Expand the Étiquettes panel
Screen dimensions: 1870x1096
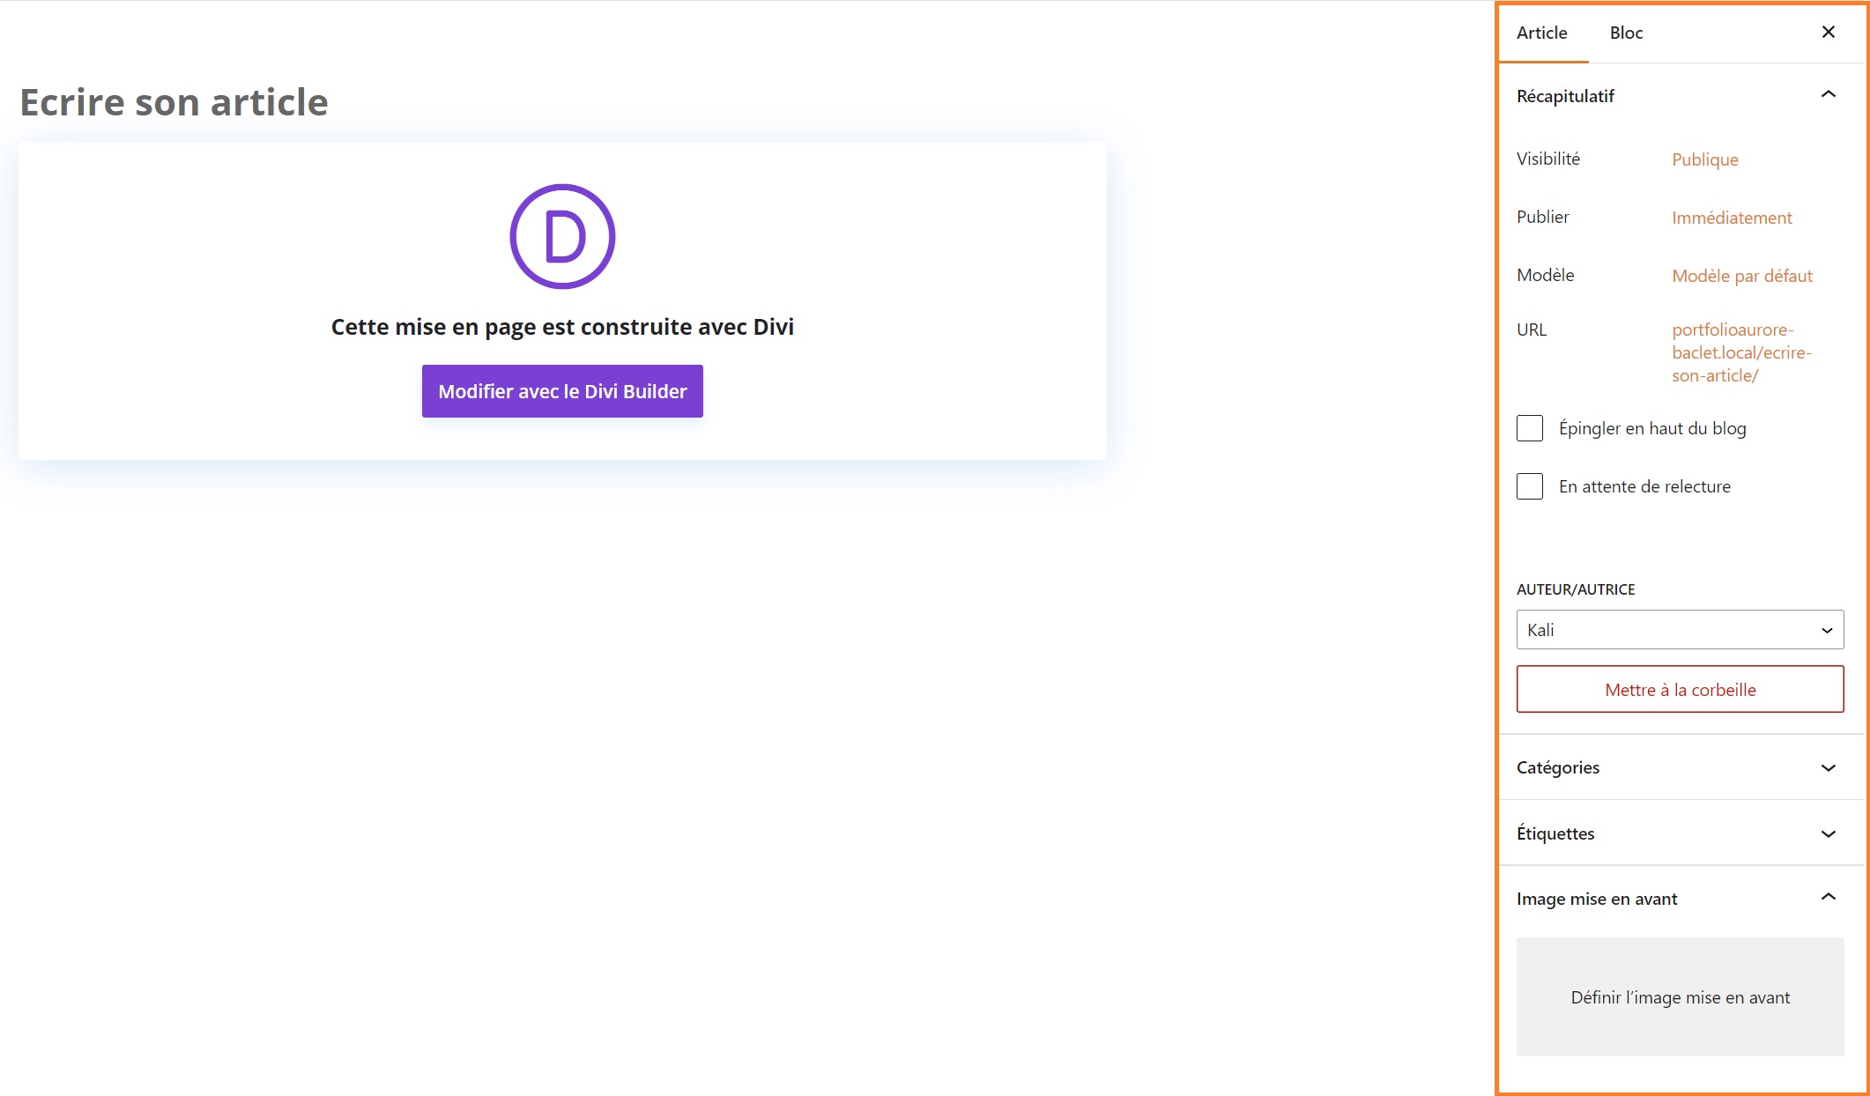[1680, 833]
